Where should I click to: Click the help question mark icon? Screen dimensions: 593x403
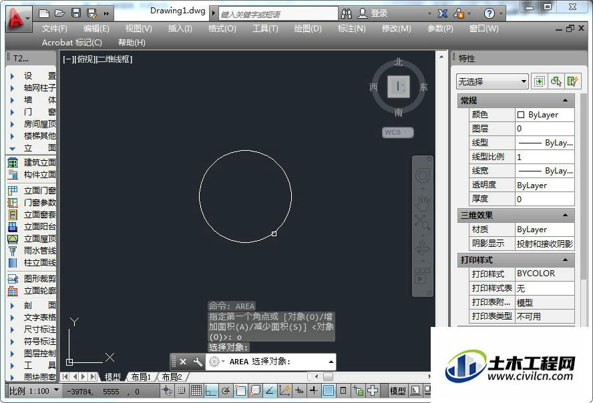coord(489,14)
